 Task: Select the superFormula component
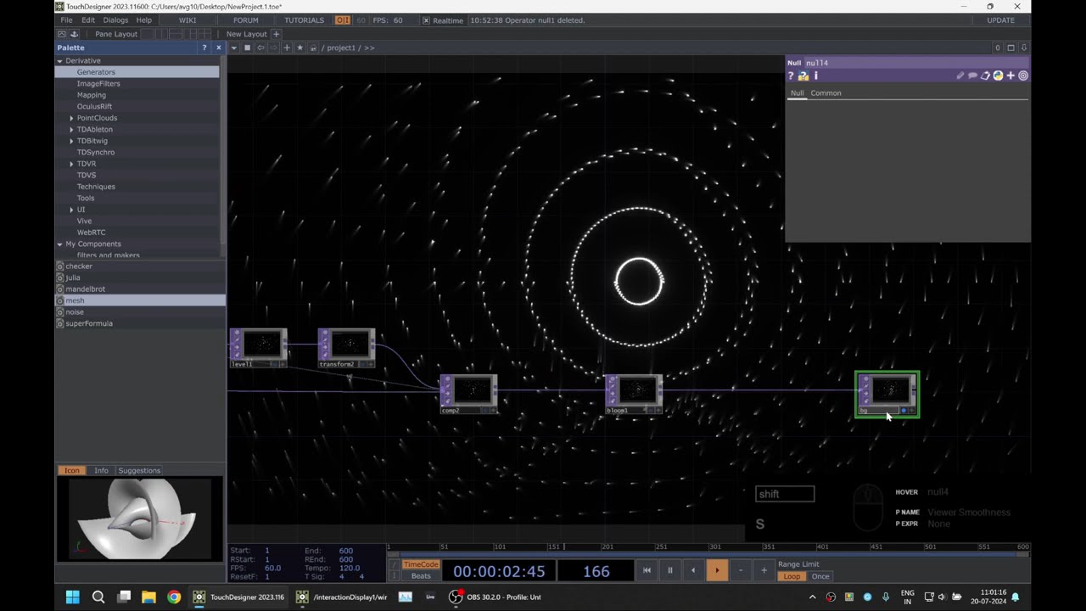coord(89,323)
